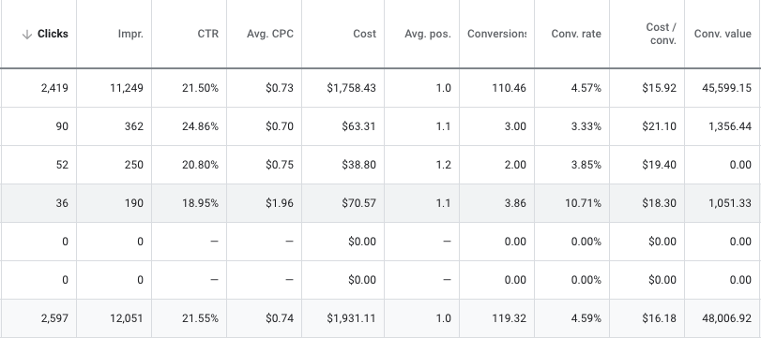Click the Avg. pos. column header
The width and height of the screenshot is (761, 338).
tap(428, 34)
